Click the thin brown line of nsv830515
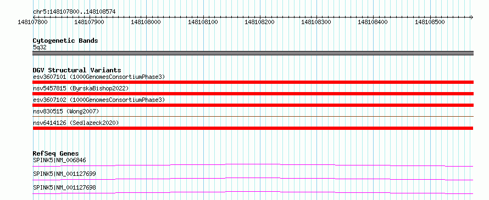This screenshot has height=200, width=489. click(253, 117)
